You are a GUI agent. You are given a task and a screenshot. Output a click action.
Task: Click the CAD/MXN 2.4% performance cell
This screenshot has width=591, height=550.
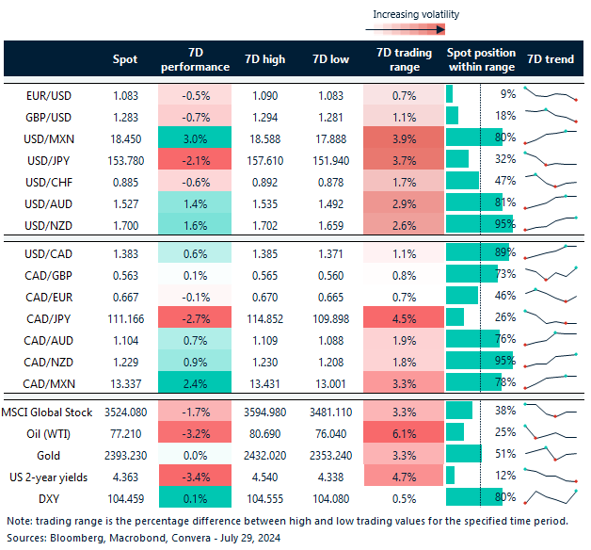click(196, 382)
